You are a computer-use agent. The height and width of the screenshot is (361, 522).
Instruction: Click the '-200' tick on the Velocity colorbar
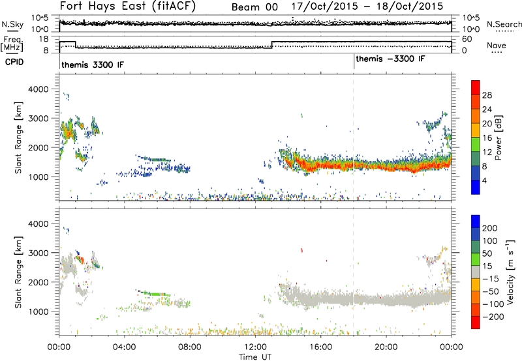pos(493,317)
